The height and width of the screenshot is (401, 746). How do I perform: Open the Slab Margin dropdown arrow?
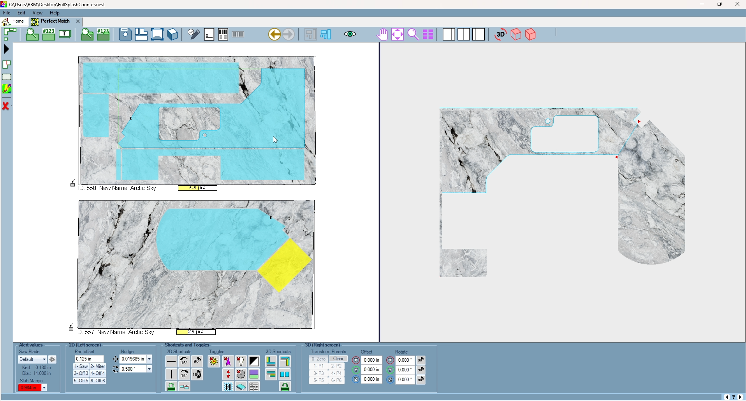44,388
